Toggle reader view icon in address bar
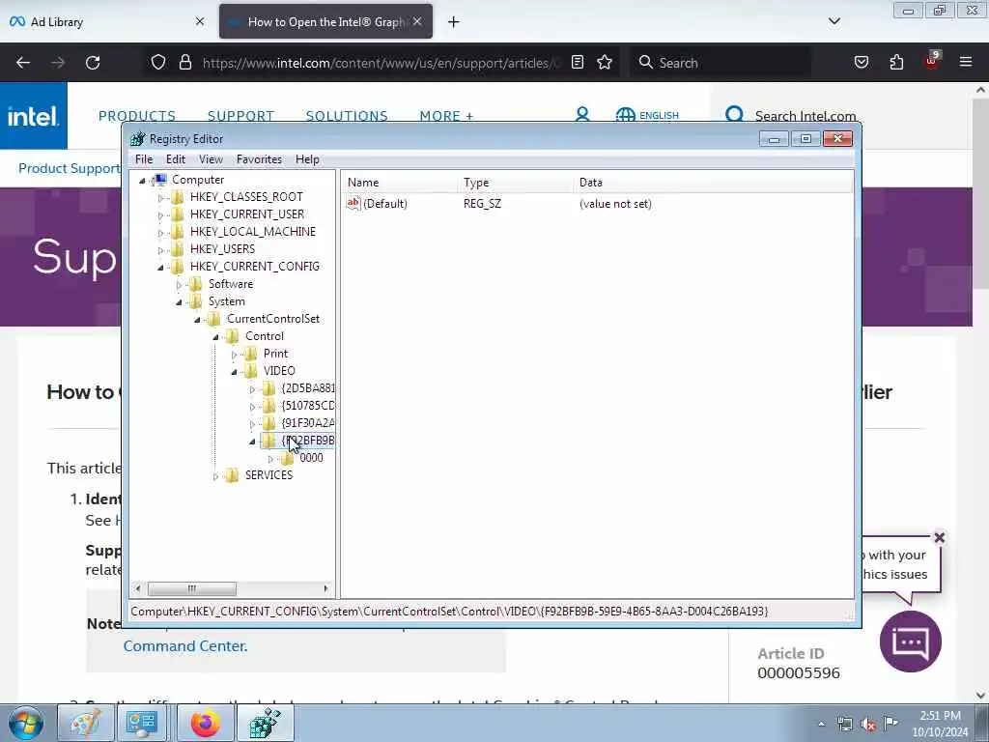 578,62
